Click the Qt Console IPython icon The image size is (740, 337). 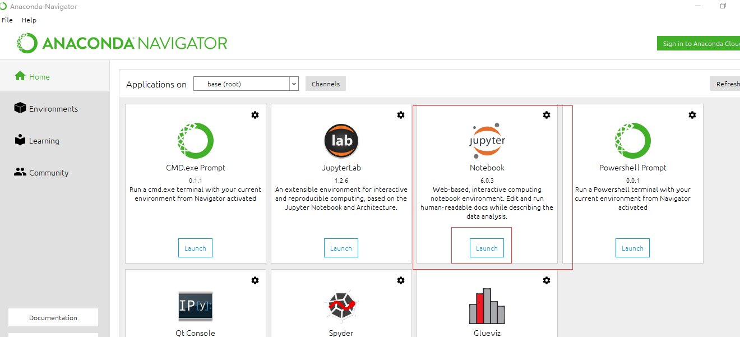point(196,306)
